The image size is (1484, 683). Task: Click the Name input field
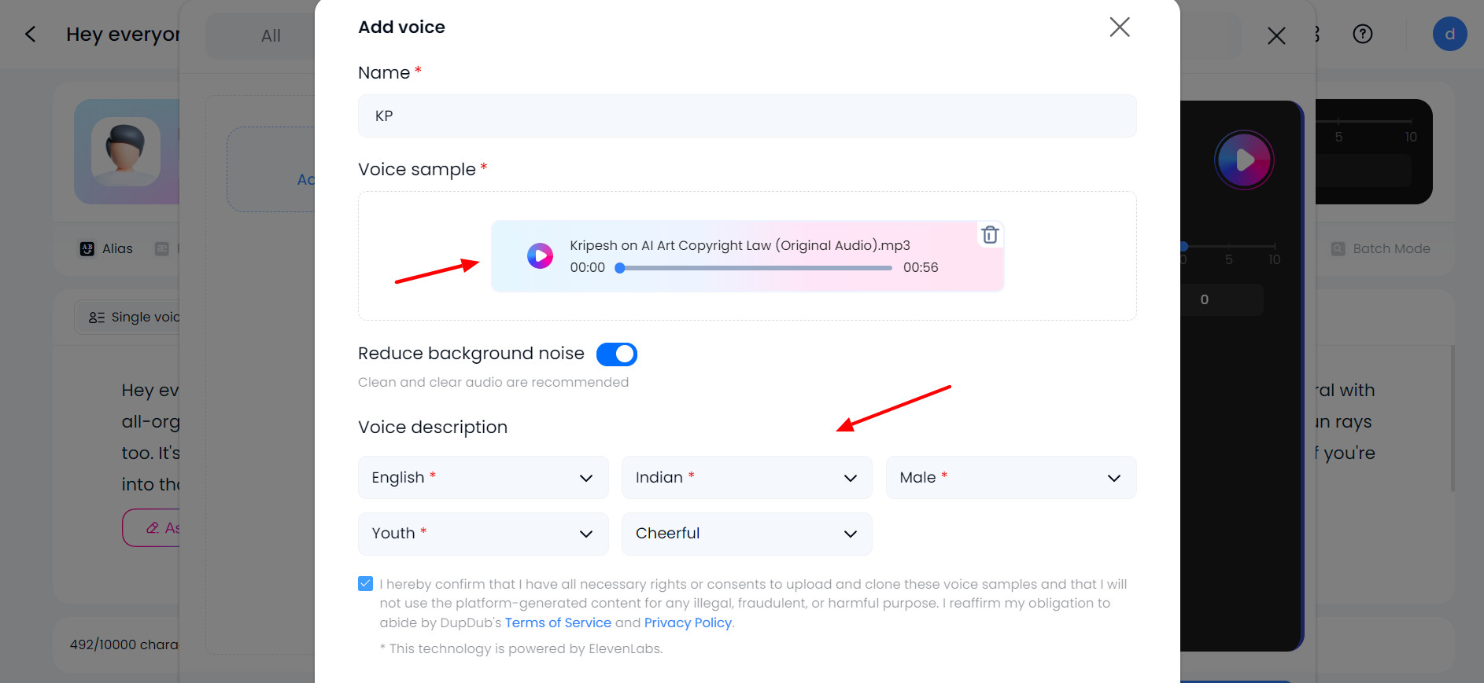pyautogui.click(x=746, y=116)
